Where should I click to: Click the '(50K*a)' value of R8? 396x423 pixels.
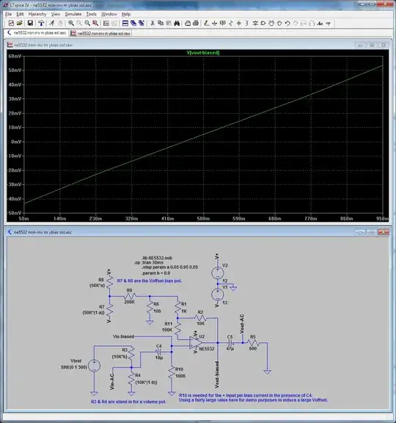[x=97, y=285]
